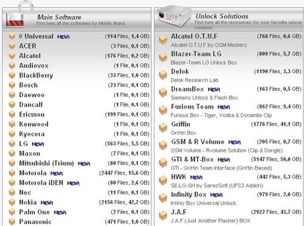Click the box icon next to HWK
This screenshot has height=226, width=304.
coord(163,181)
